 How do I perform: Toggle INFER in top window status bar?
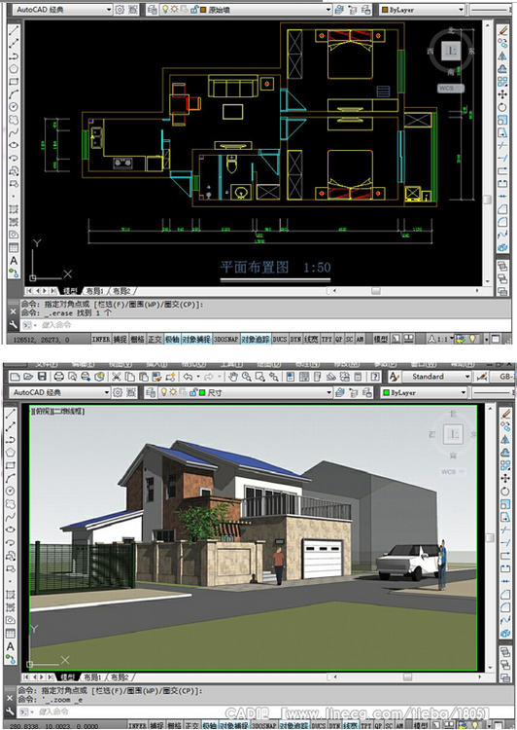tap(101, 340)
